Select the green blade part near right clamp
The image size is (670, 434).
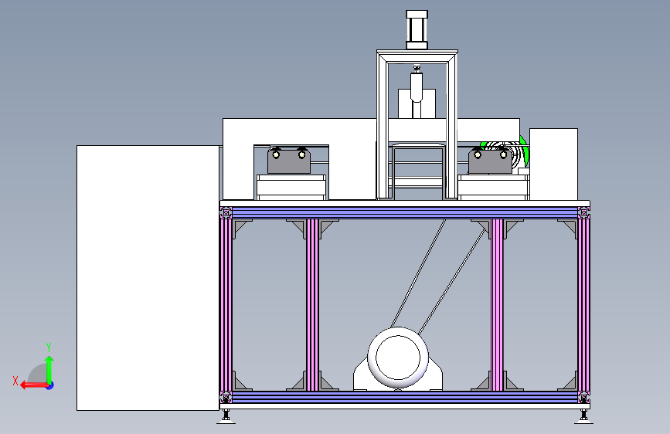(525, 151)
